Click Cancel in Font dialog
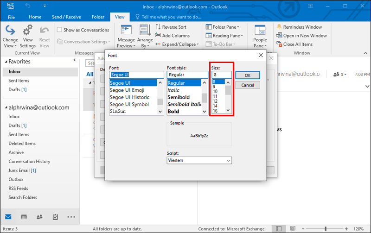This screenshot has width=371, height=233. (248, 85)
